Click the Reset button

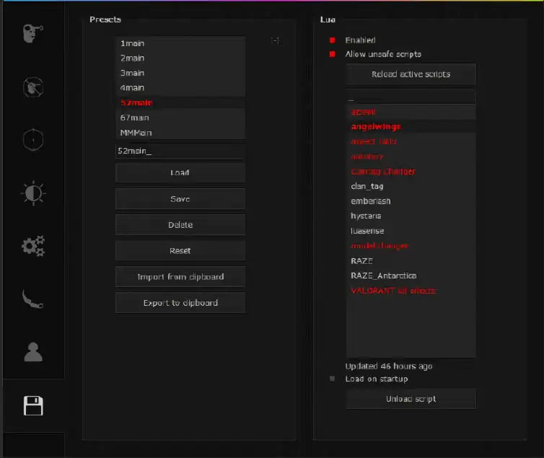click(180, 251)
